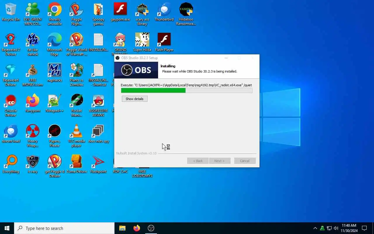Click Cancel in OBS Studio Setup
The height and width of the screenshot is (234, 374).
(x=245, y=161)
